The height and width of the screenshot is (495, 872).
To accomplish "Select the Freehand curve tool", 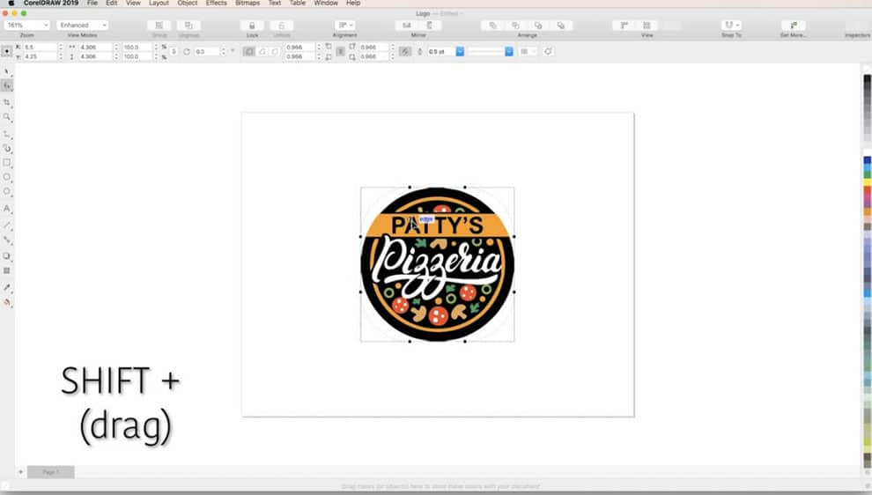I will coord(7,135).
